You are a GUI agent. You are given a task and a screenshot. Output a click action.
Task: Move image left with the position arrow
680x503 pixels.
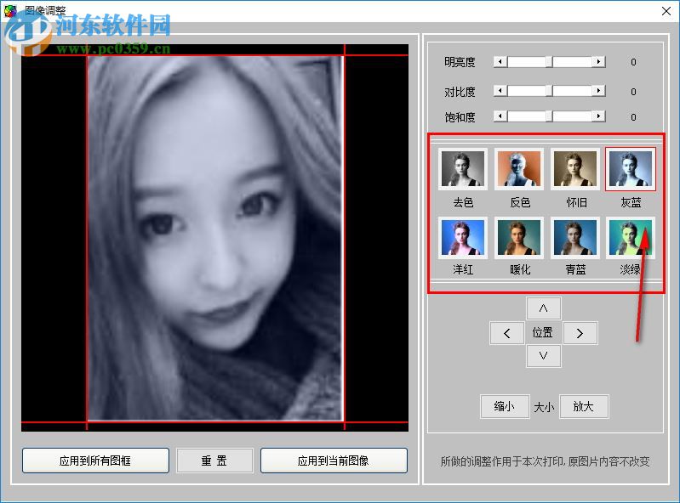click(507, 333)
